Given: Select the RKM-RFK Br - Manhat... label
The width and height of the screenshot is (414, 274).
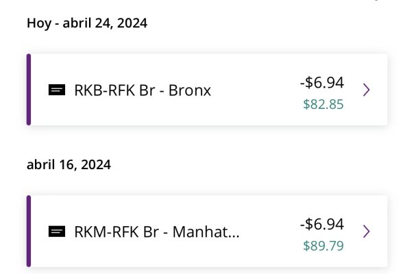Looking at the screenshot, I should coord(157,232).
